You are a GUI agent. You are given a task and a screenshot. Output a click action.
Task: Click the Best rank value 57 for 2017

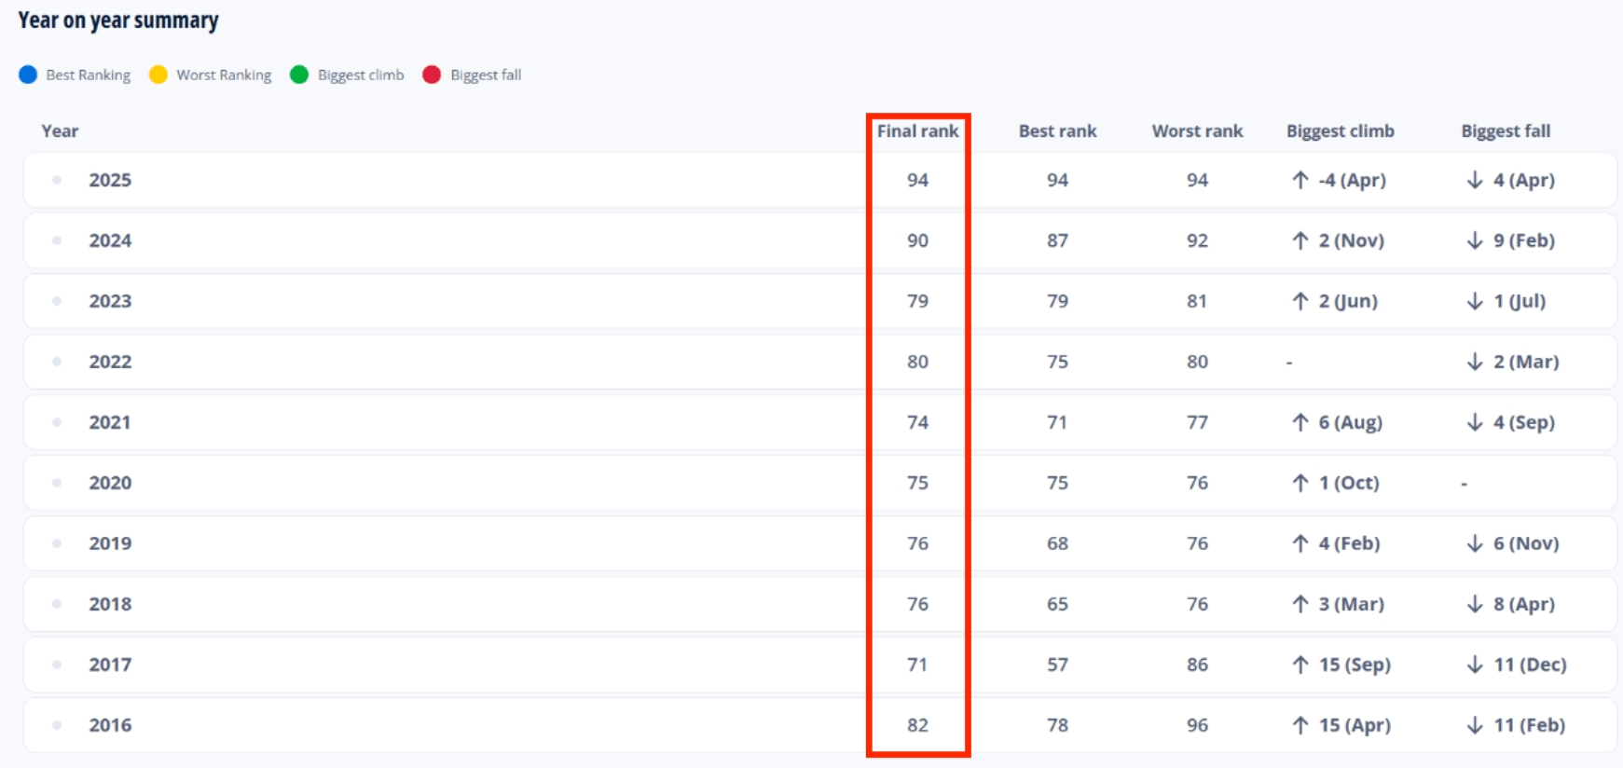pyautogui.click(x=1057, y=665)
